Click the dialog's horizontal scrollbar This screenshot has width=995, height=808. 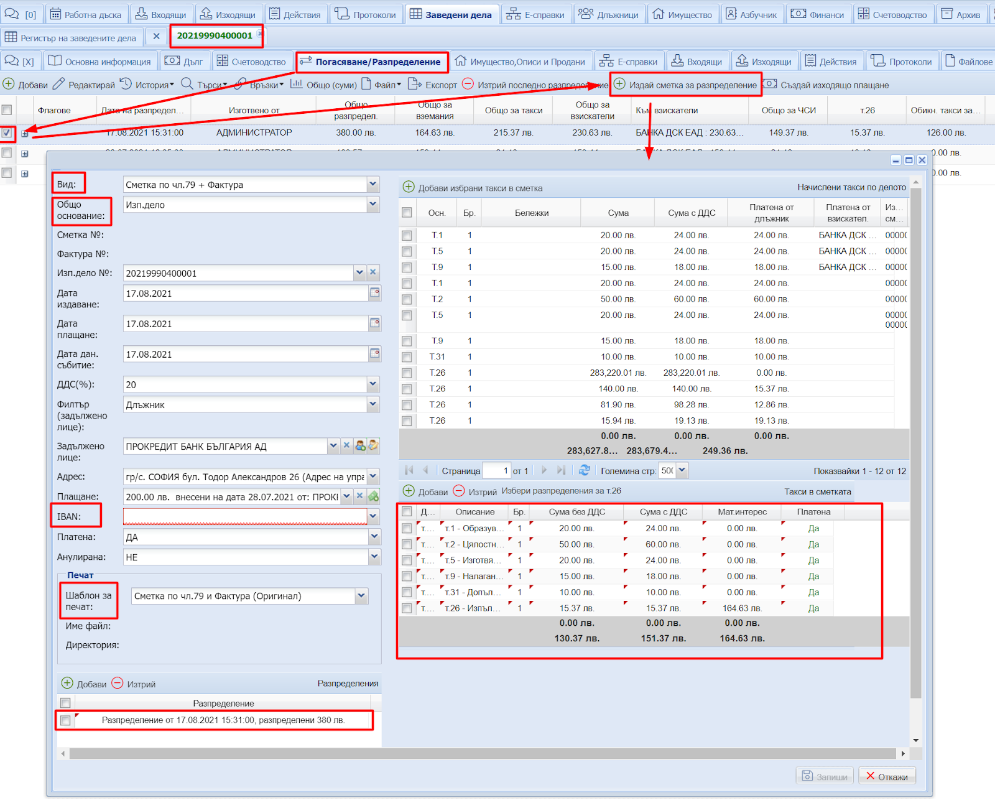[483, 753]
